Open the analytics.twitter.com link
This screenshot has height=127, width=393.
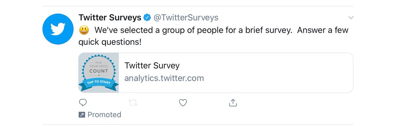(x=164, y=78)
